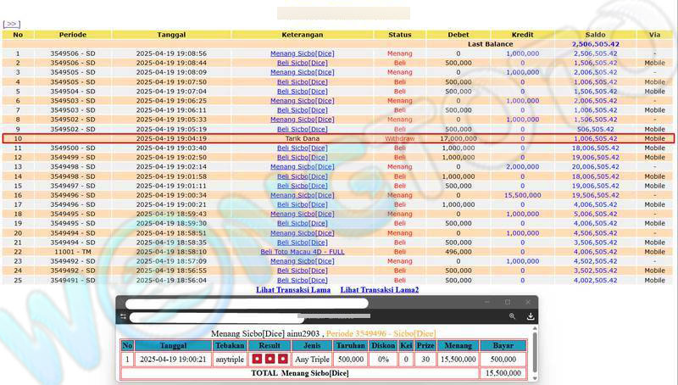Click the Keterangan column header
The width and height of the screenshot is (678, 385).
(x=303, y=35)
